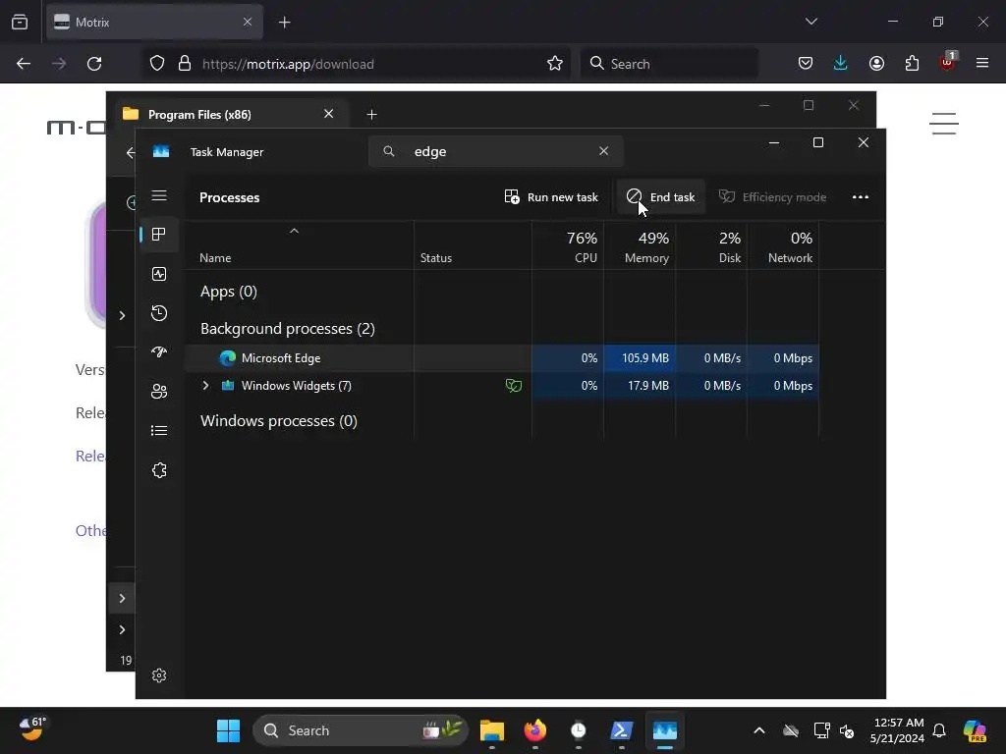1006x754 pixels.
Task: Click search magnifier in Task Manager
Action: pos(389,151)
